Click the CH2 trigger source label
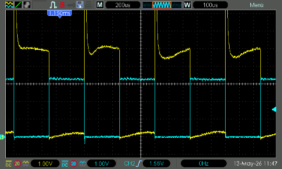Image resolution: width=282 pixels, height=169 pixels. (x=129, y=163)
